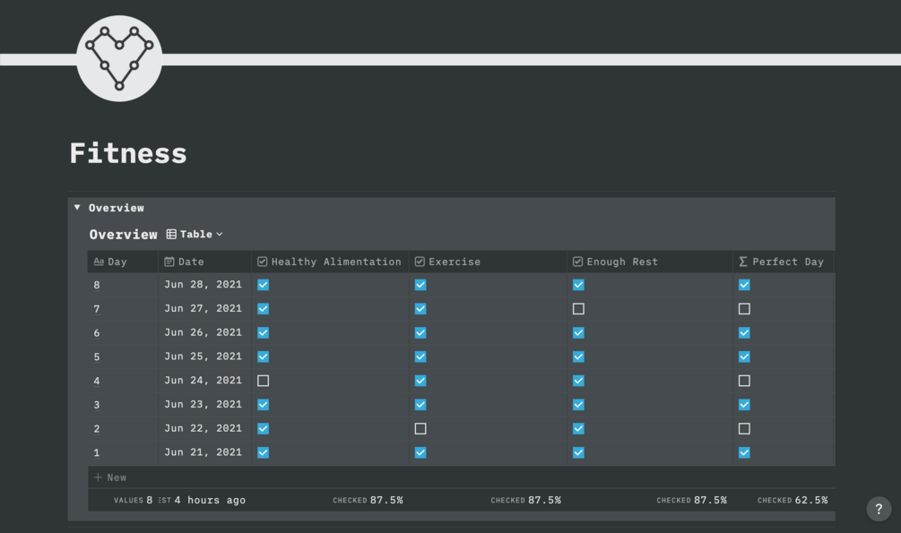
Task: Open Exercise checked percentage calculation menu
Action: [x=525, y=501]
